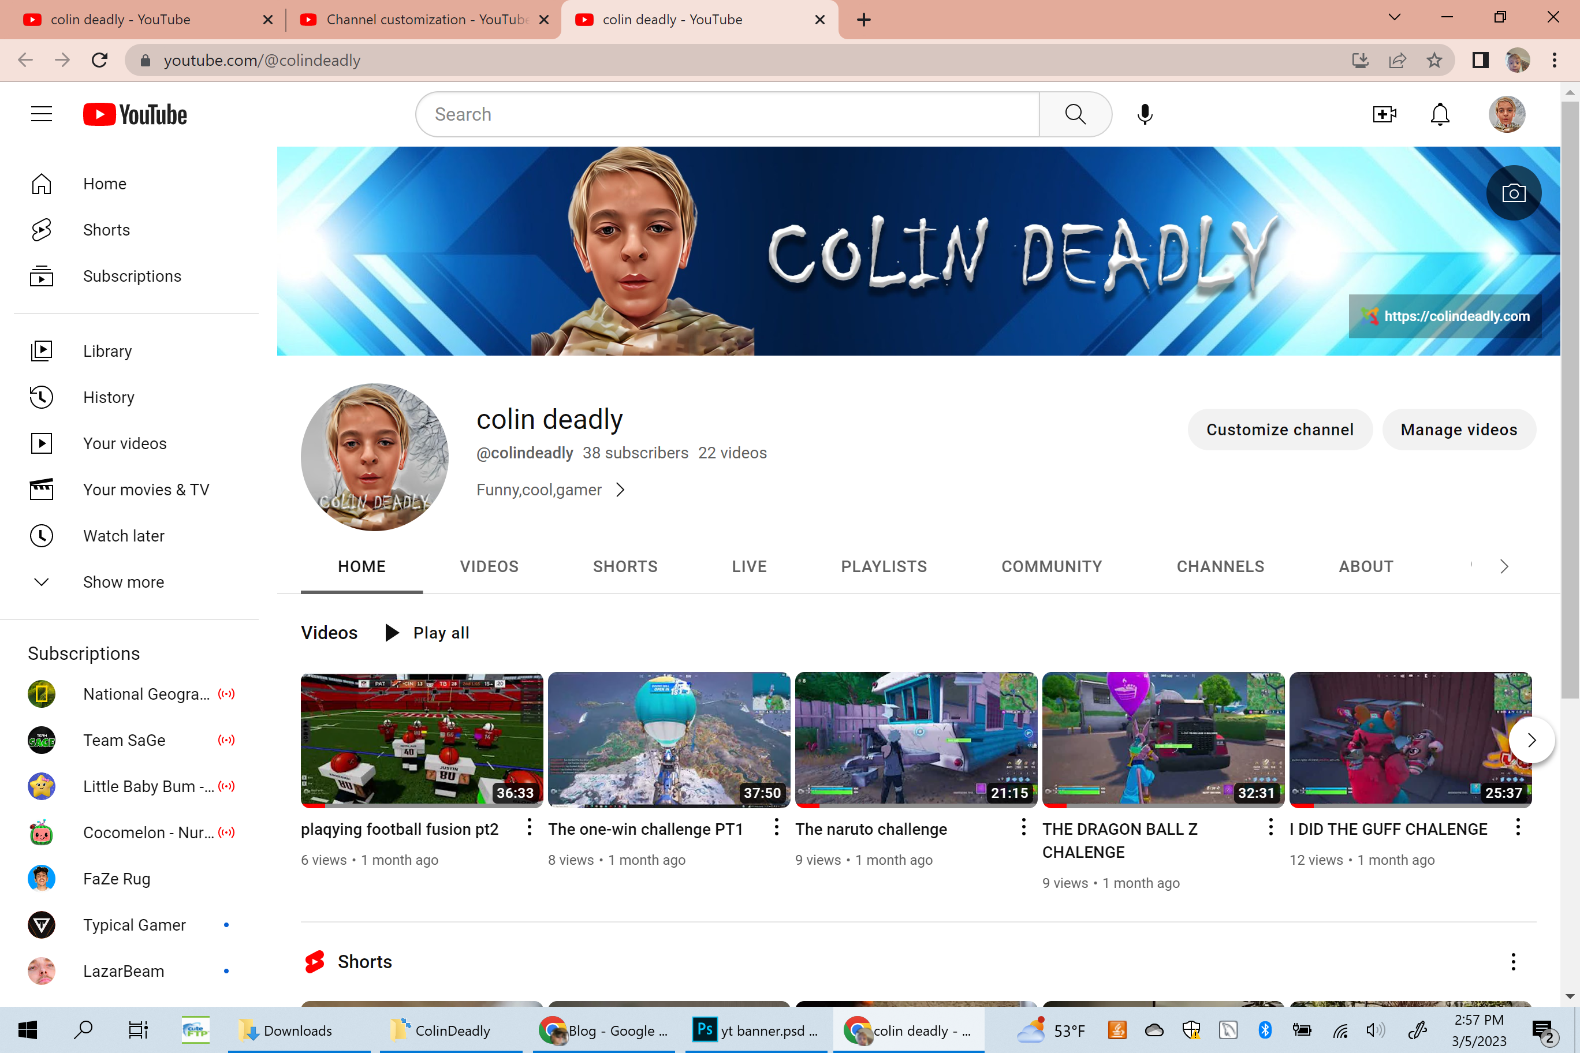Toggle Chrome side panel icon
Screen dimensions: 1580x1053
[x=1481, y=61]
